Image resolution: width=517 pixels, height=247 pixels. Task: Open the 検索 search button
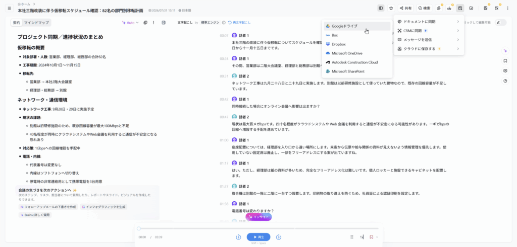click(424, 8)
